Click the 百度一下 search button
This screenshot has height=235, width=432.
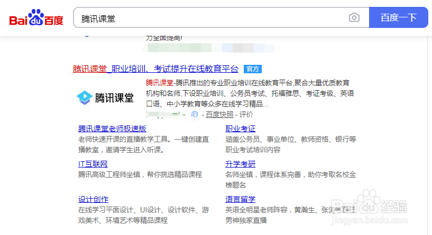(398, 17)
